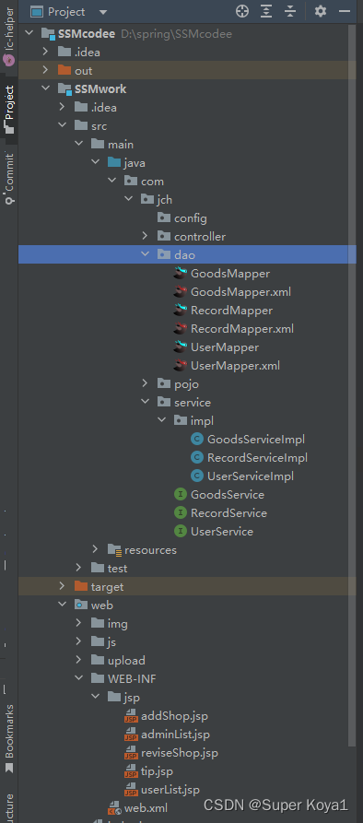Open the Project view dropdown
This screenshot has height=823, width=363.
(103, 12)
